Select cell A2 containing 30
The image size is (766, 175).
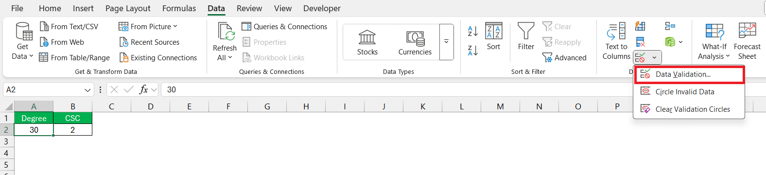click(34, 130)
